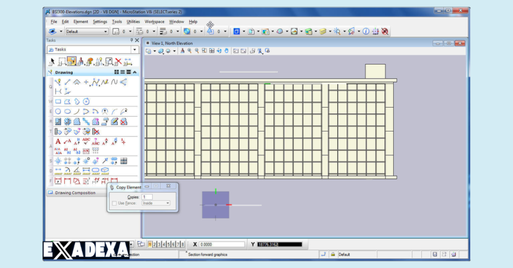513x268 pixels.
Task: Choose the Delete Pattern tool
Action: coord(124,121)
